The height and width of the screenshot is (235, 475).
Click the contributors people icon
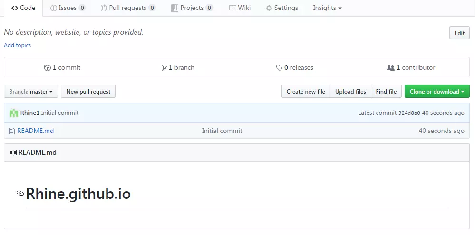coord(391,68)
